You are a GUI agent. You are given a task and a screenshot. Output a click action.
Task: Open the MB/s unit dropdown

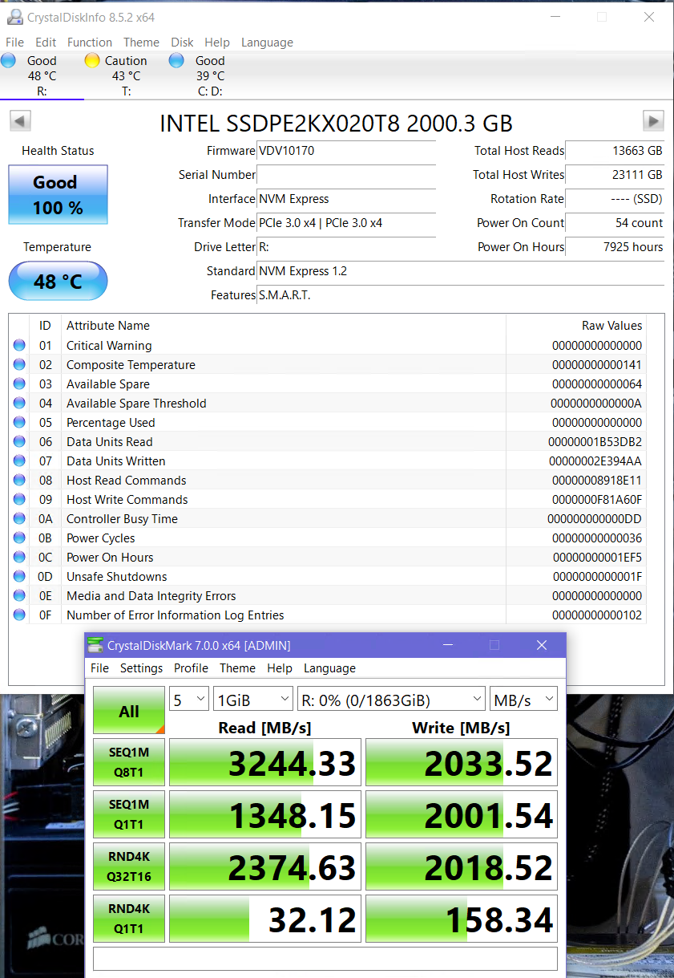click(524, 700)
